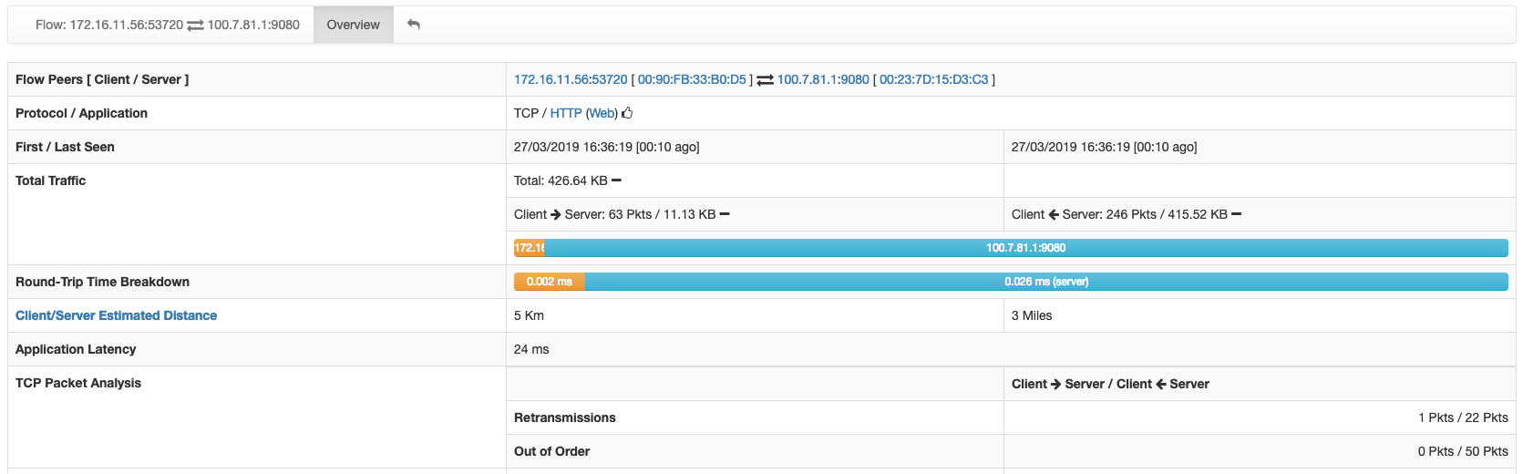Image resolution: width=1523 pixels, height=474 pixels.
Task: Open Client/Server Estimated Distance link
Action: (x=116, y=315)
